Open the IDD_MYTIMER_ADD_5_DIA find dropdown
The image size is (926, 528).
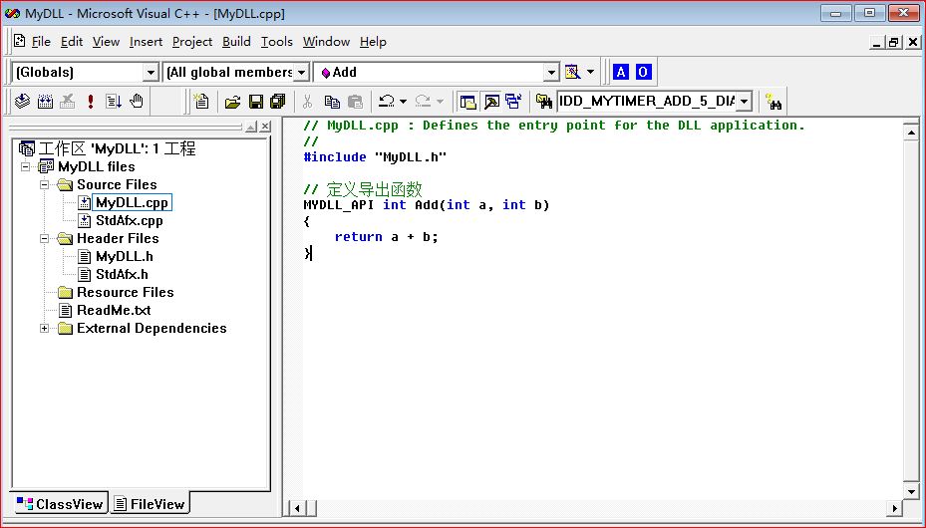[x=745, y=102]
